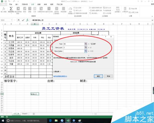Click the Undo icon in quick access toolbar
The height and width of the screenshot is (123, 154).
(x=9, y=1)
